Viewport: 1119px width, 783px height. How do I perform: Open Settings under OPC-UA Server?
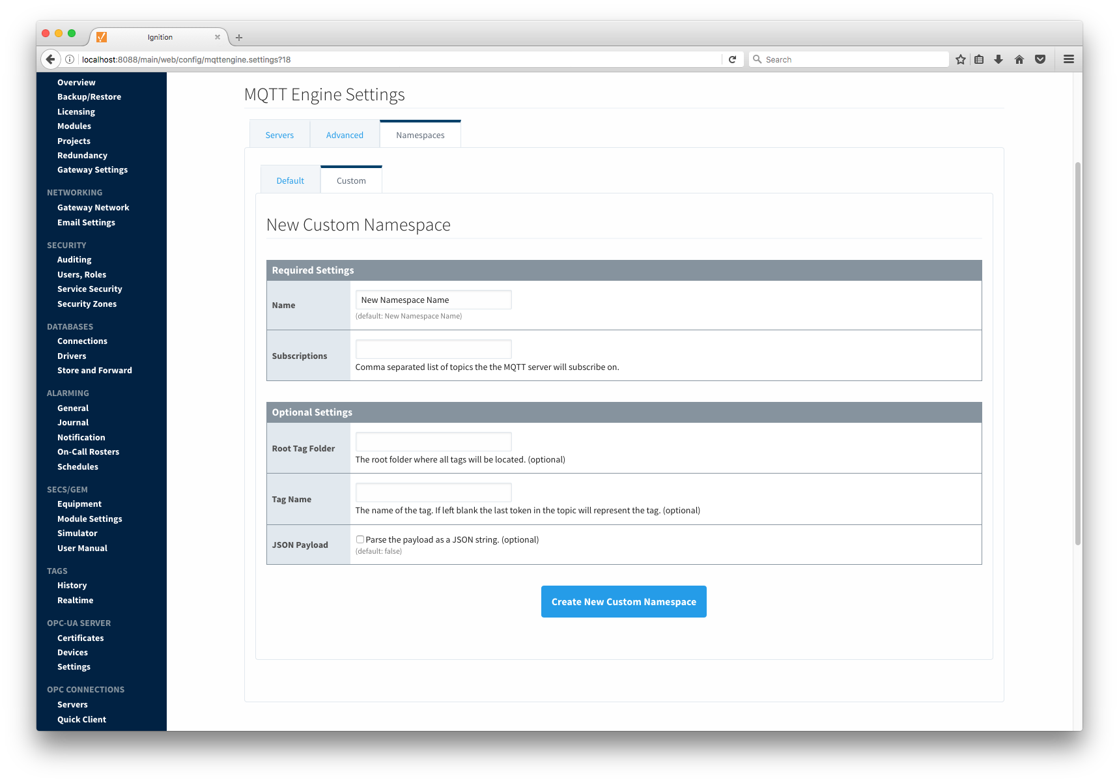74,667
